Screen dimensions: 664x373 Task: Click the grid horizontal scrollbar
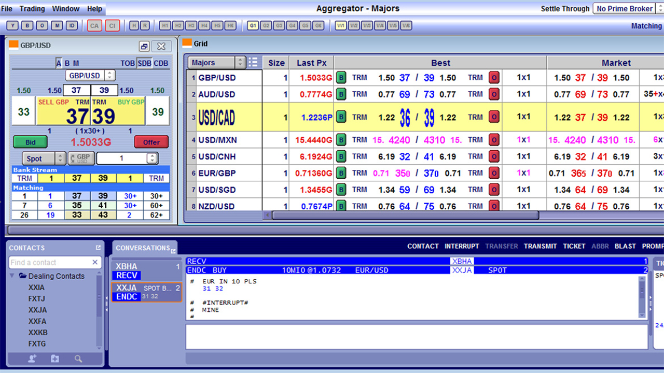406,215
